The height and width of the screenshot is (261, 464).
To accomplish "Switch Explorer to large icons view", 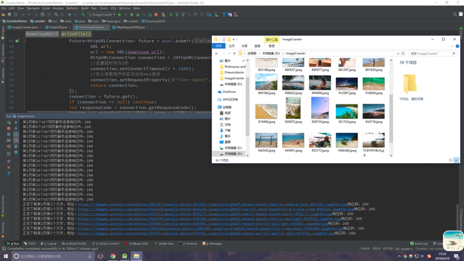I will coord(457,160).
